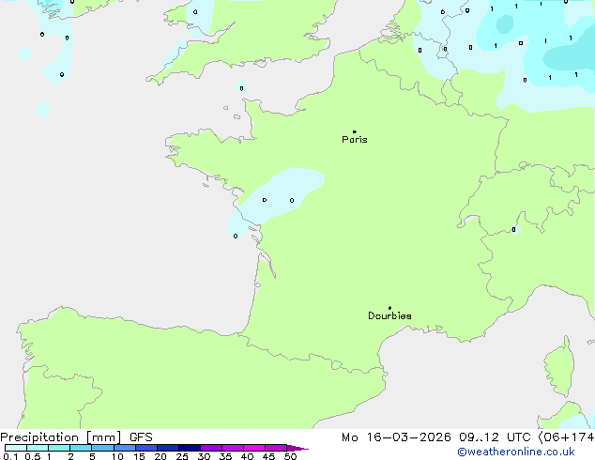
Task: Click the legend scale label "40"
Action: [x=247, y=456]
